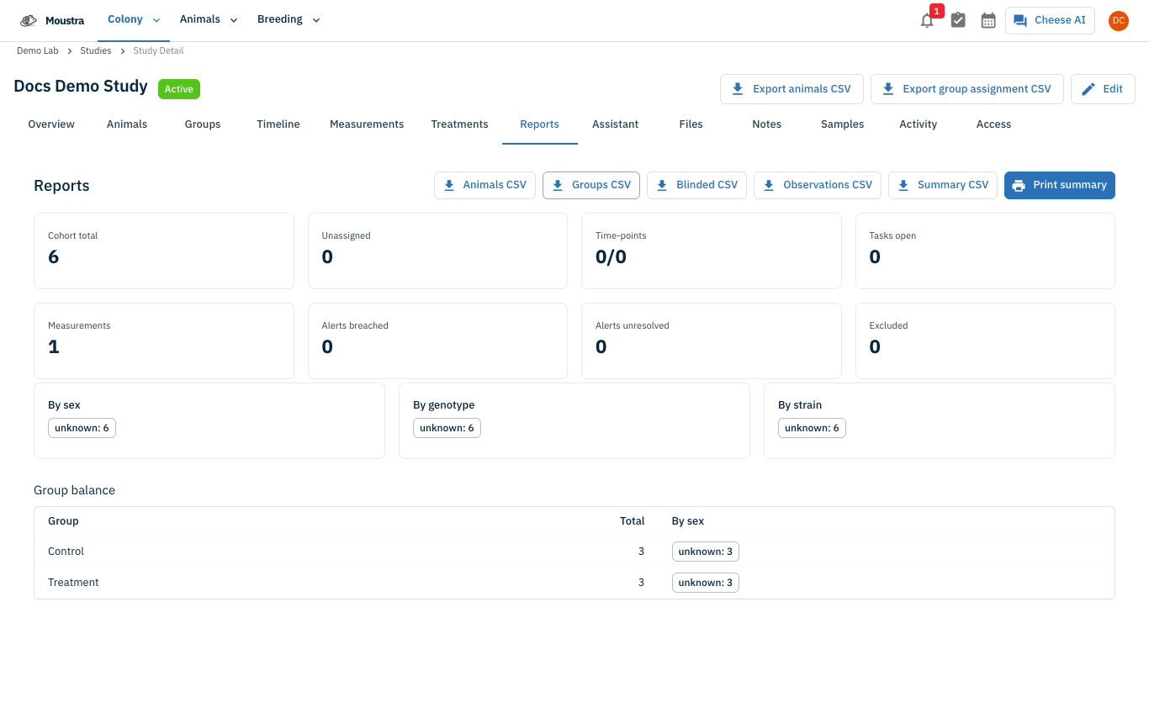
Task: Switch to the Measurements tab
Action: click(x=367, y=124)
